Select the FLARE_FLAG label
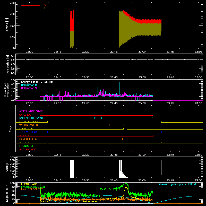This screenshot has width=206, height=206. pyautogui.click(x=27, y=128)
